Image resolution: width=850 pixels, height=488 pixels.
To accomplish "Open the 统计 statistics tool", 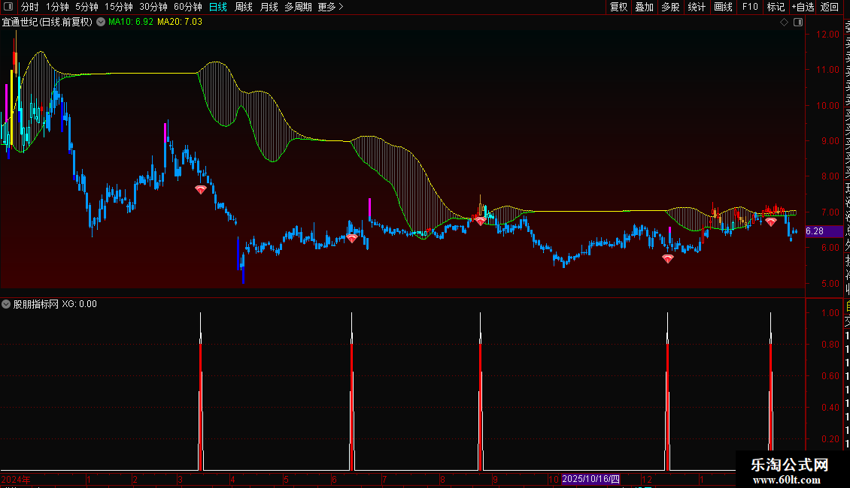I will coord(697,7).
